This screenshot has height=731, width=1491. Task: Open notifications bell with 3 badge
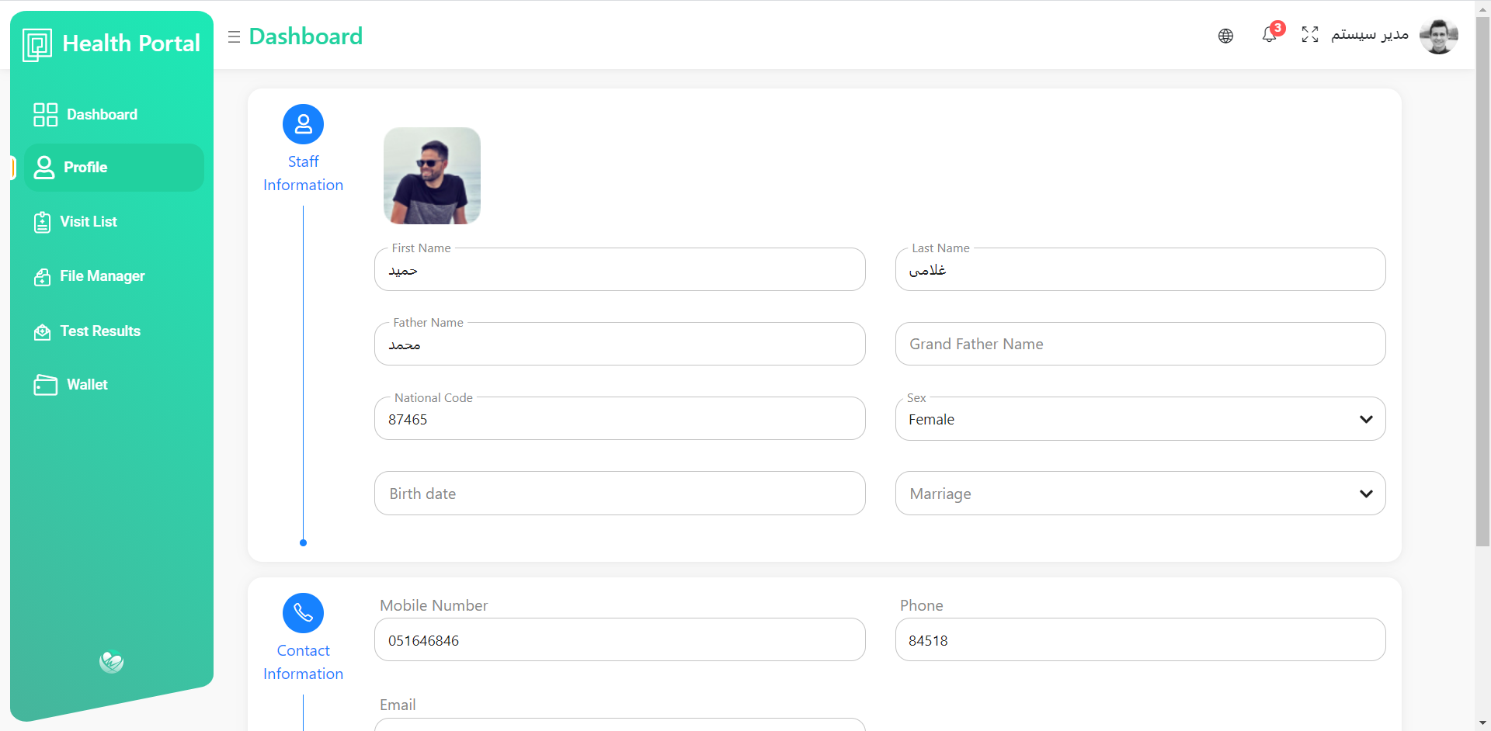point(1270,33)
